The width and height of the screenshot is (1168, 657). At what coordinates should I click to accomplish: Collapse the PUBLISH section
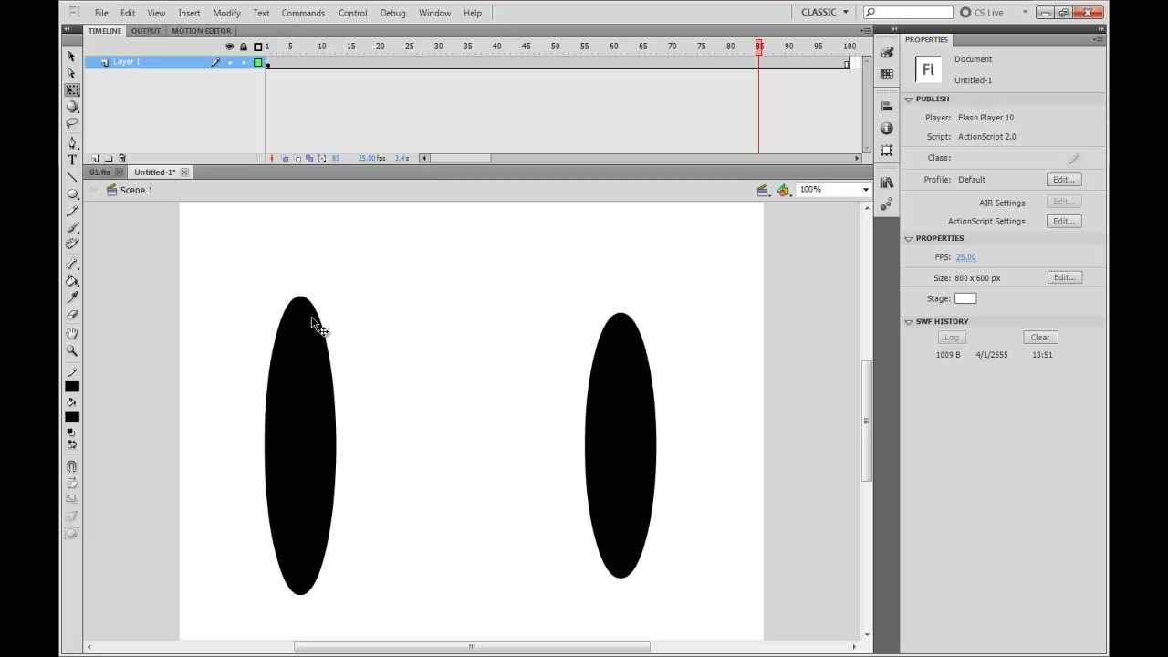click(x=909, y=99)
